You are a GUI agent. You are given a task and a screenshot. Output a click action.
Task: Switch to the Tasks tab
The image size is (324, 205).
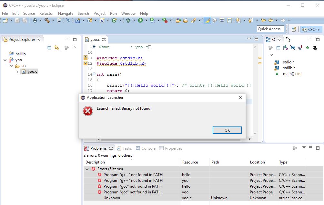pos(124,148)
